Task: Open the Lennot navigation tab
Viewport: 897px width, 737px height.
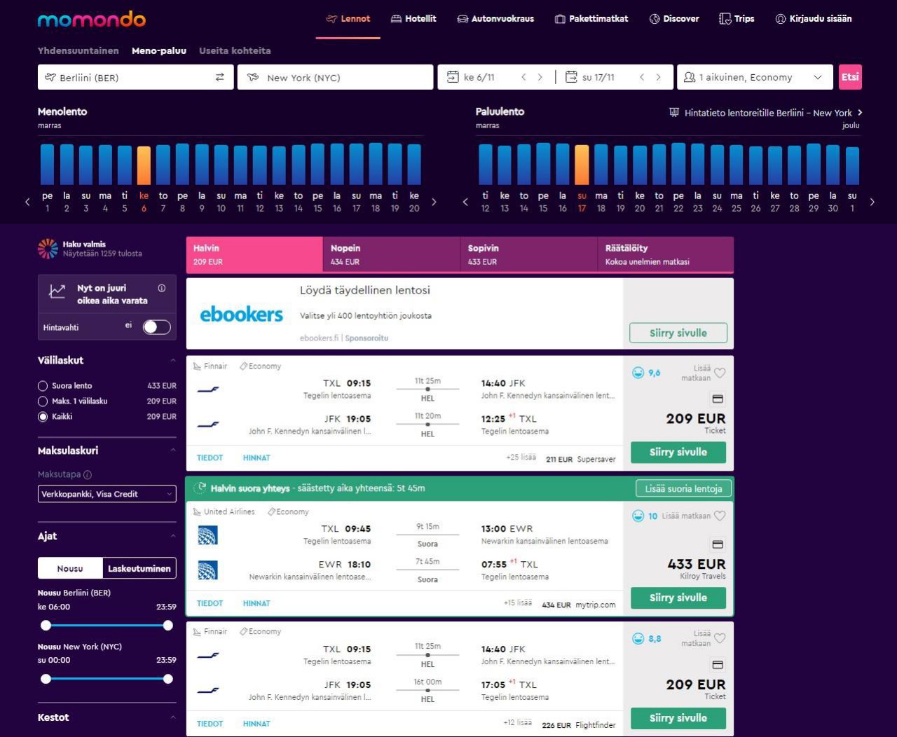Action: 348,19
